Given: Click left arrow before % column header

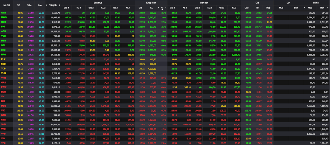Looking at the screenshot, I should (158, 8).
